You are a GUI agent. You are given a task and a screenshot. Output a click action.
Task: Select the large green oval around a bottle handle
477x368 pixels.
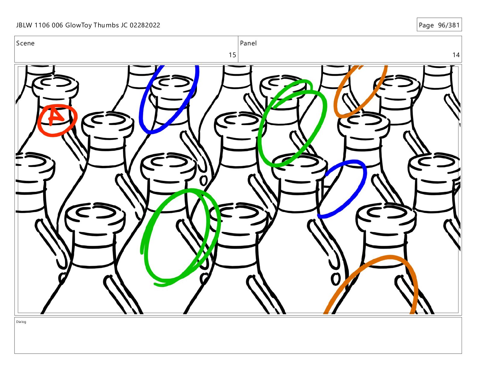coord(181,238)
